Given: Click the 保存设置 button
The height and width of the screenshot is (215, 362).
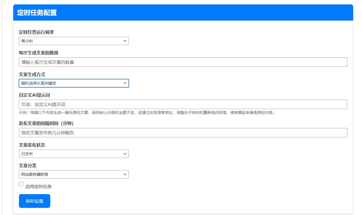Looking at the screenshot, I should tap(34, 201).
